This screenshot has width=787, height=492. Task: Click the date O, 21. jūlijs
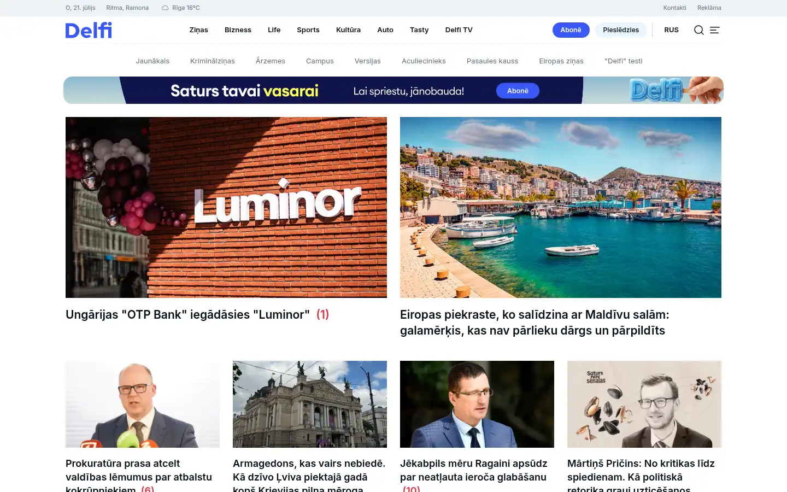(x=80, y=8)
